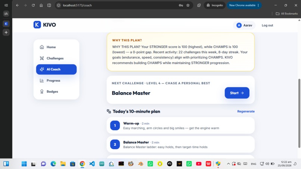Viewport: 301px width, 169px height.
Task: Toggle the browser side panel icon
Action: tap(49, 5)
